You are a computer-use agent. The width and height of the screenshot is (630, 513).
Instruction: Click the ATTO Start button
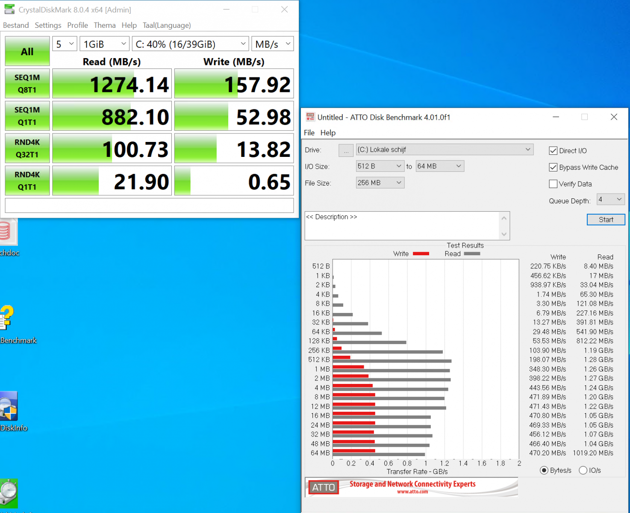tap(606, 220)
